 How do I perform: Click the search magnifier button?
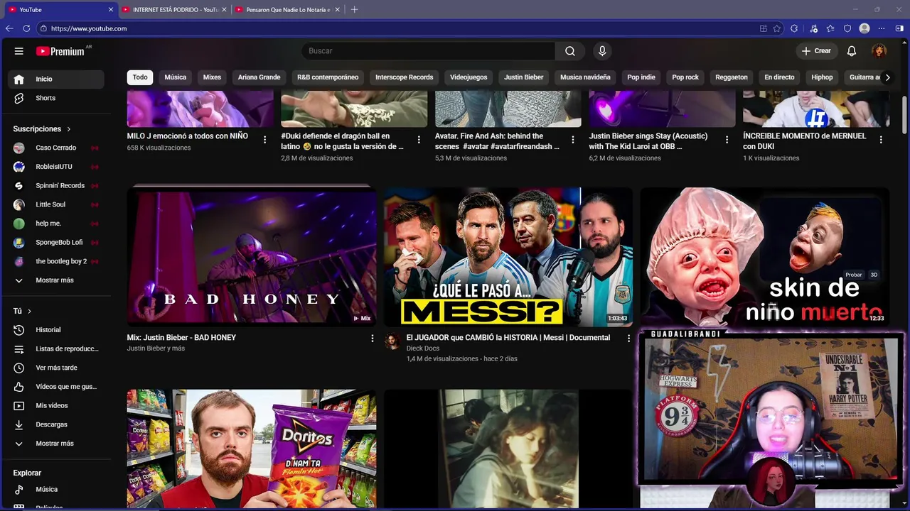point(570,51)
